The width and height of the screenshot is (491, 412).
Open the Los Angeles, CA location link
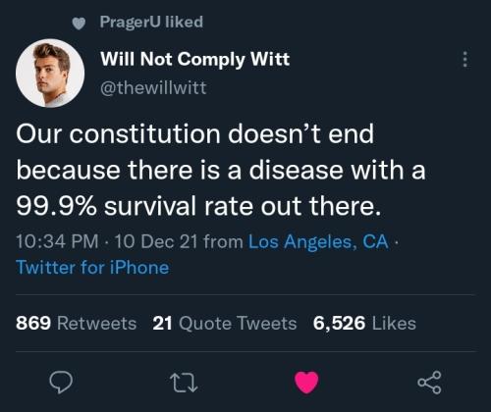click(x=318, y=242)
